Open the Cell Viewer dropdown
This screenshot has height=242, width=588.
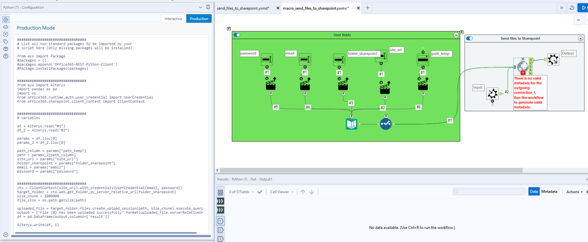pos(281,192)
